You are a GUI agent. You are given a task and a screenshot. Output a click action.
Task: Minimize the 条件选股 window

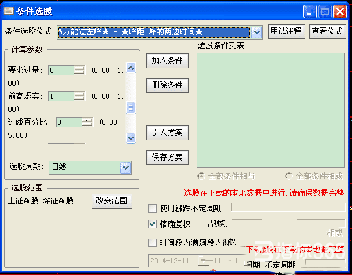[309, 11]
